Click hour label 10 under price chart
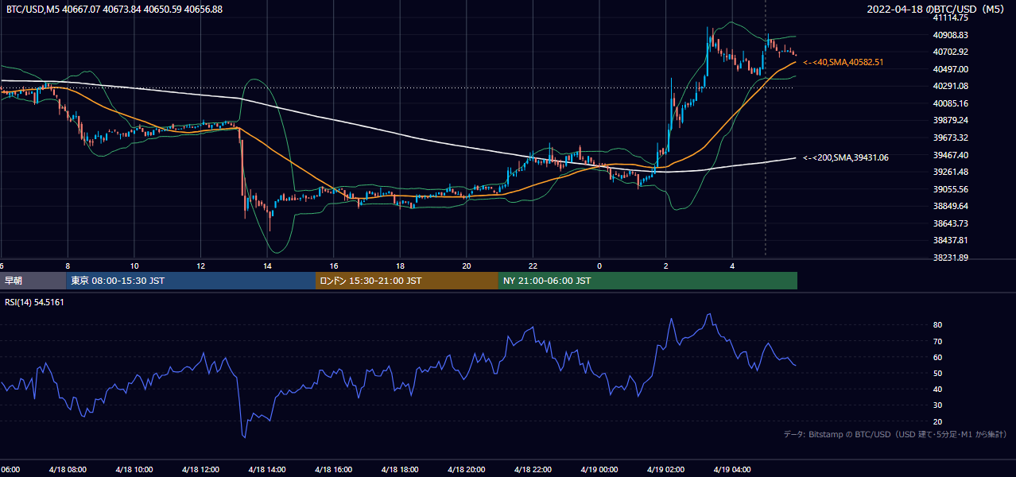Image resolution: width=1016 pixels, height=477 pixels. tap(134, 266)
